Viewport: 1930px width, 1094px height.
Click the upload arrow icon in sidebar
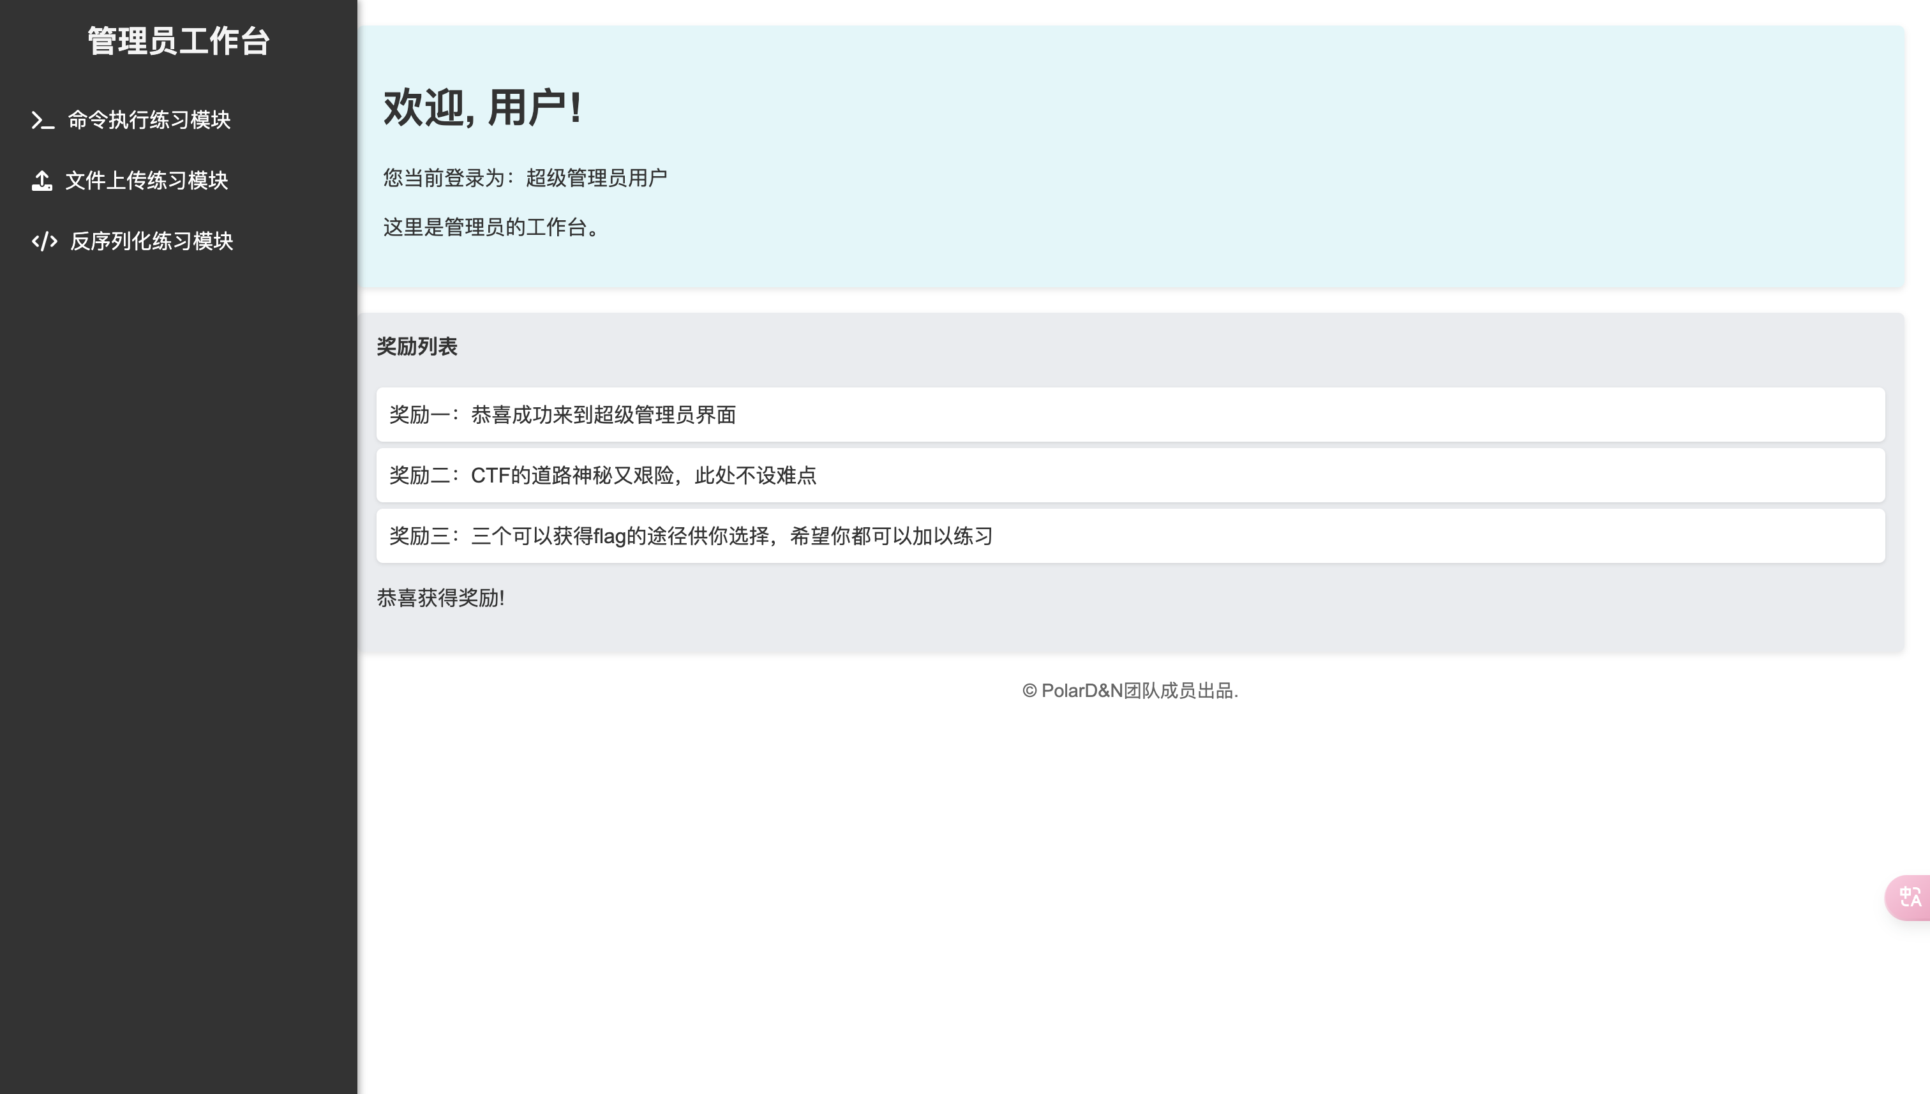click(x=42, y=181)
